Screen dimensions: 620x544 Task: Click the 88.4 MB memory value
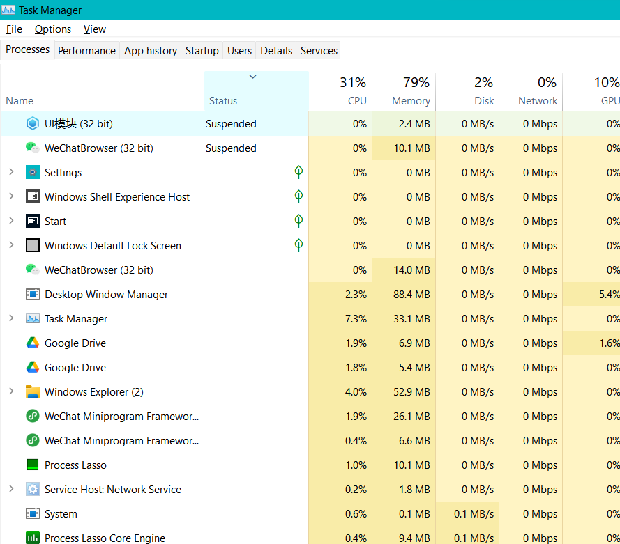411,295
